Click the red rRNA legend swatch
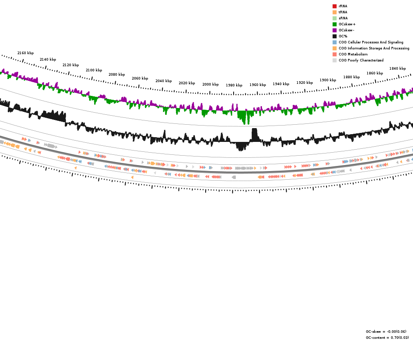 (335, 6)
